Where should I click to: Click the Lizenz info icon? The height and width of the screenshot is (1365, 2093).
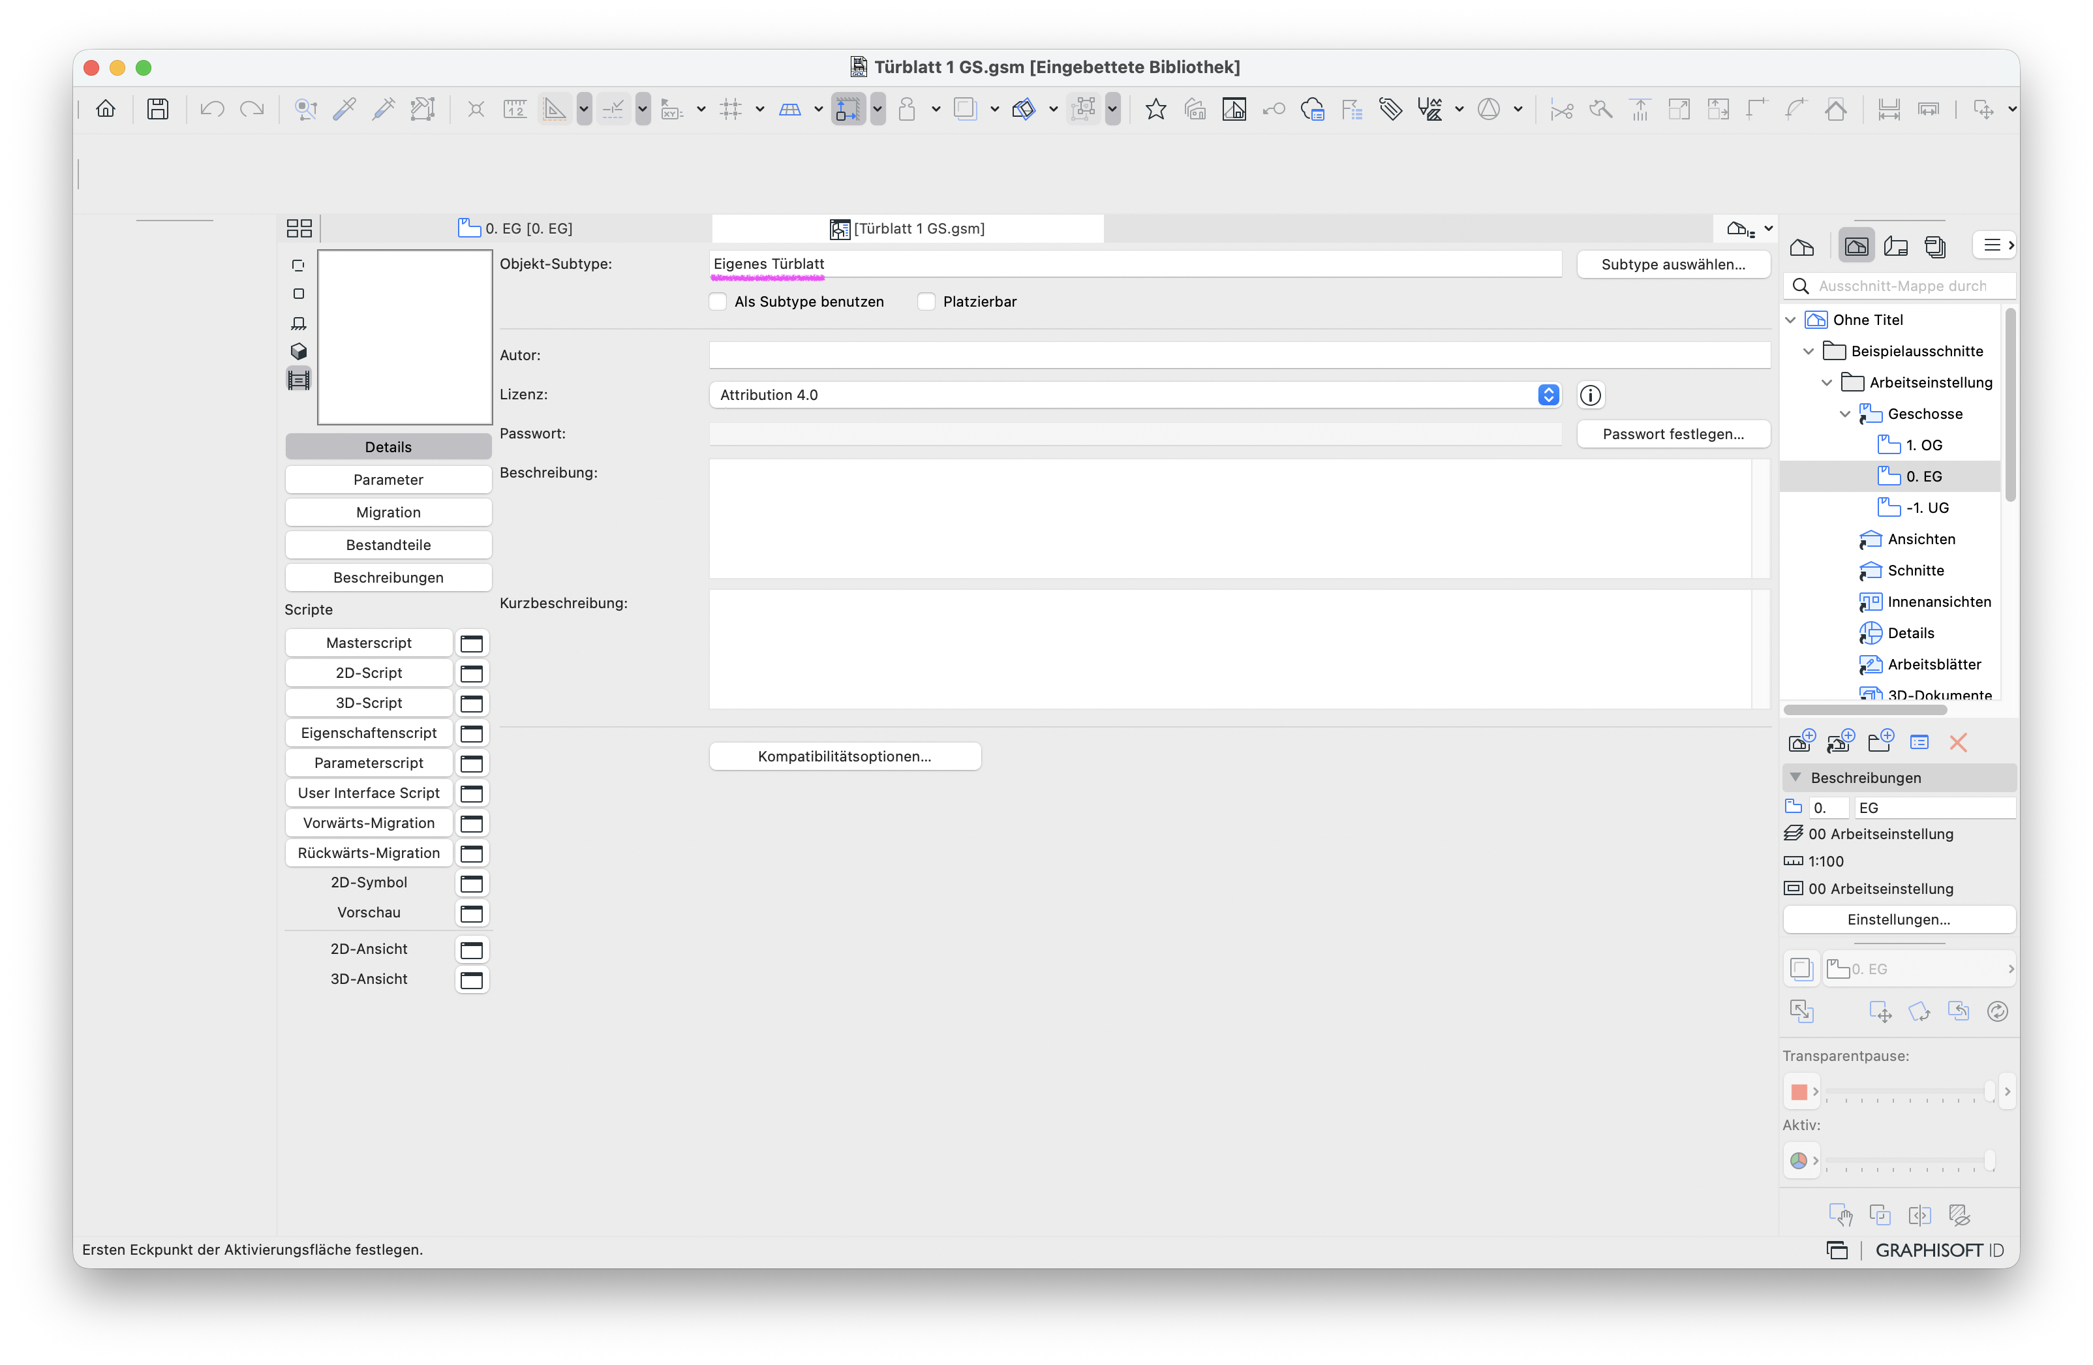point(1590,395)
